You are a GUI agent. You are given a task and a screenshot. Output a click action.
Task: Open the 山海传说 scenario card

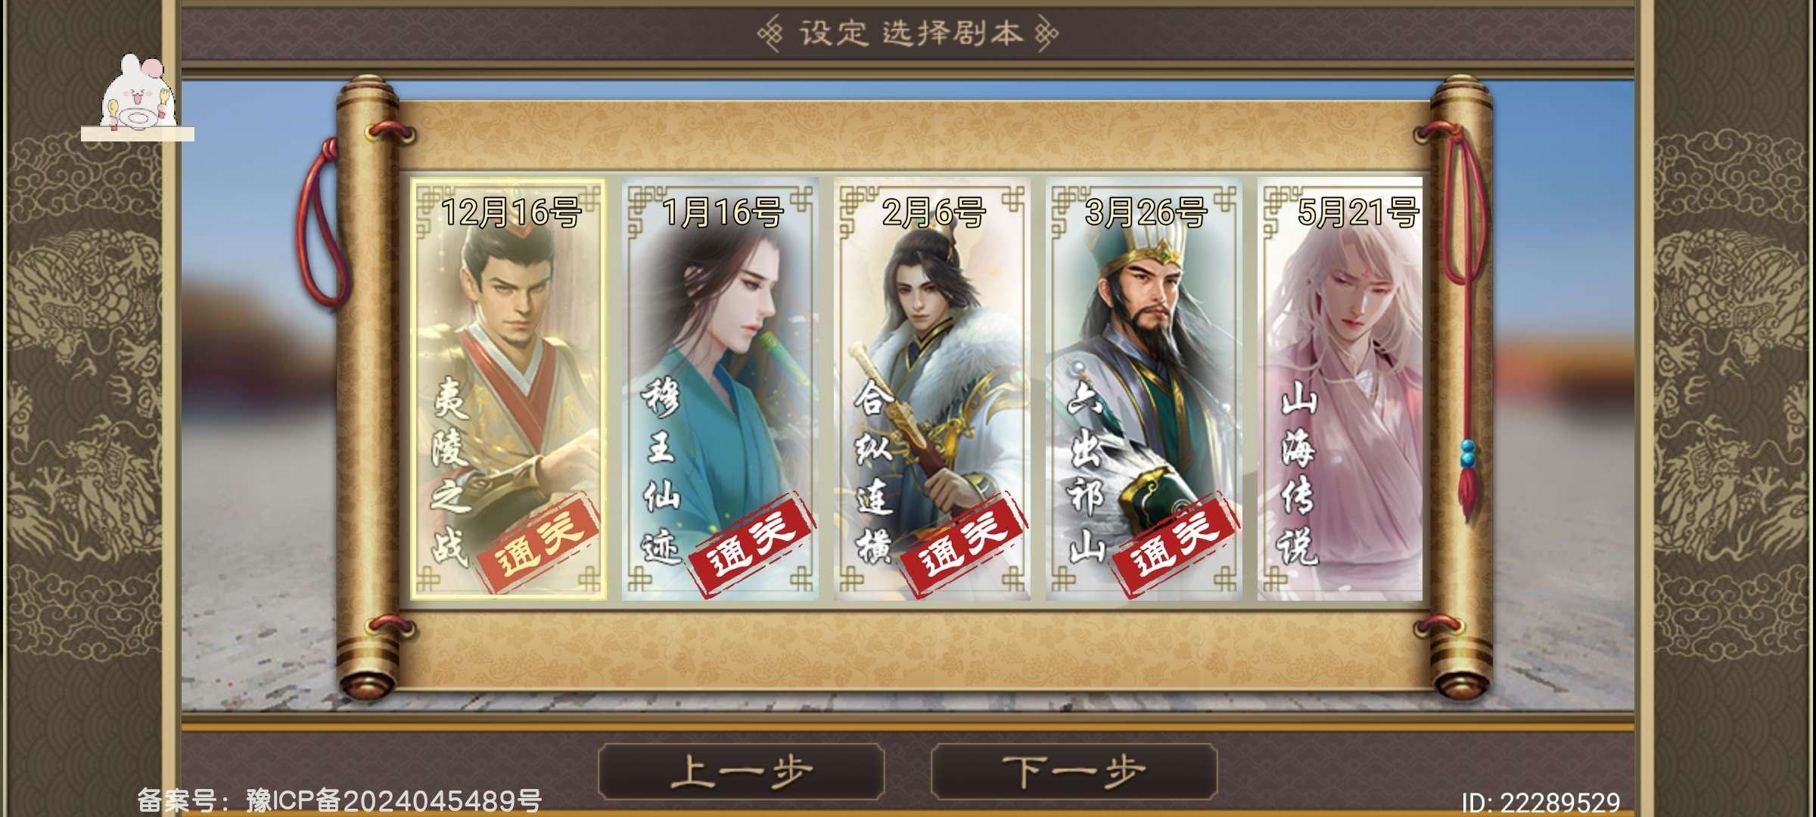(x=1340, y=389)
